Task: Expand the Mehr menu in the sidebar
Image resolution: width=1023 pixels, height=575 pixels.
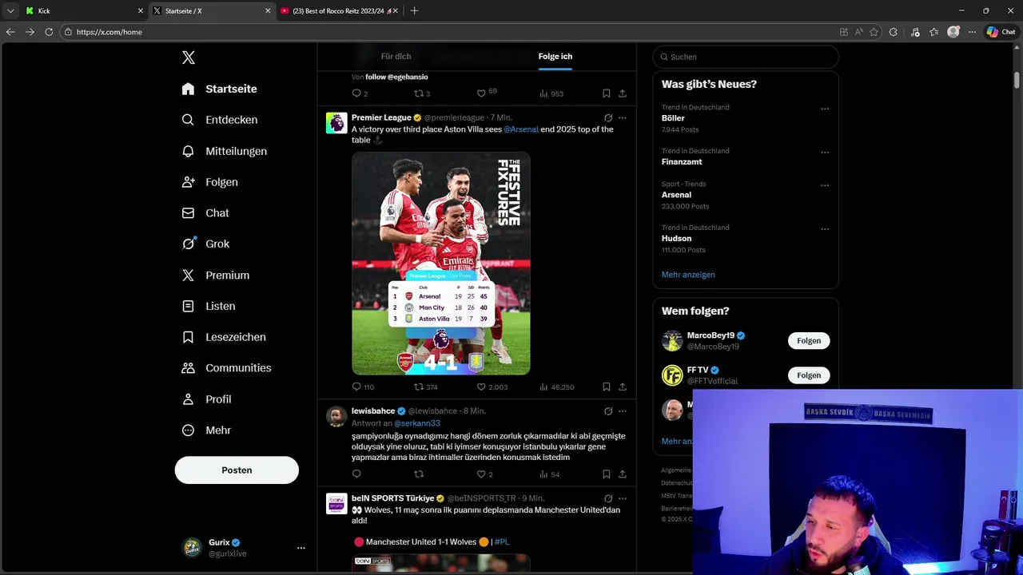Action: click(x=206, y=430)
